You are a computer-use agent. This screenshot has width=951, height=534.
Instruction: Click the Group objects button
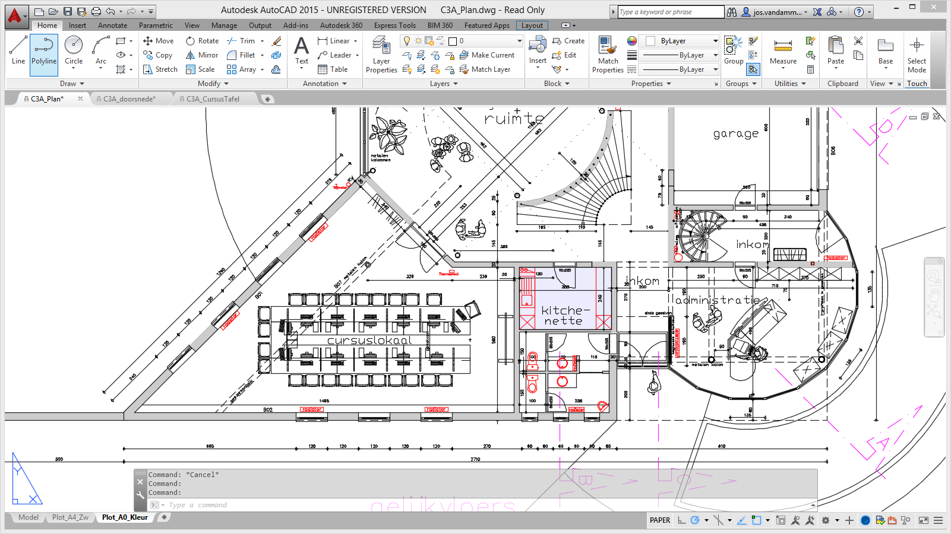tap(734, 50)
